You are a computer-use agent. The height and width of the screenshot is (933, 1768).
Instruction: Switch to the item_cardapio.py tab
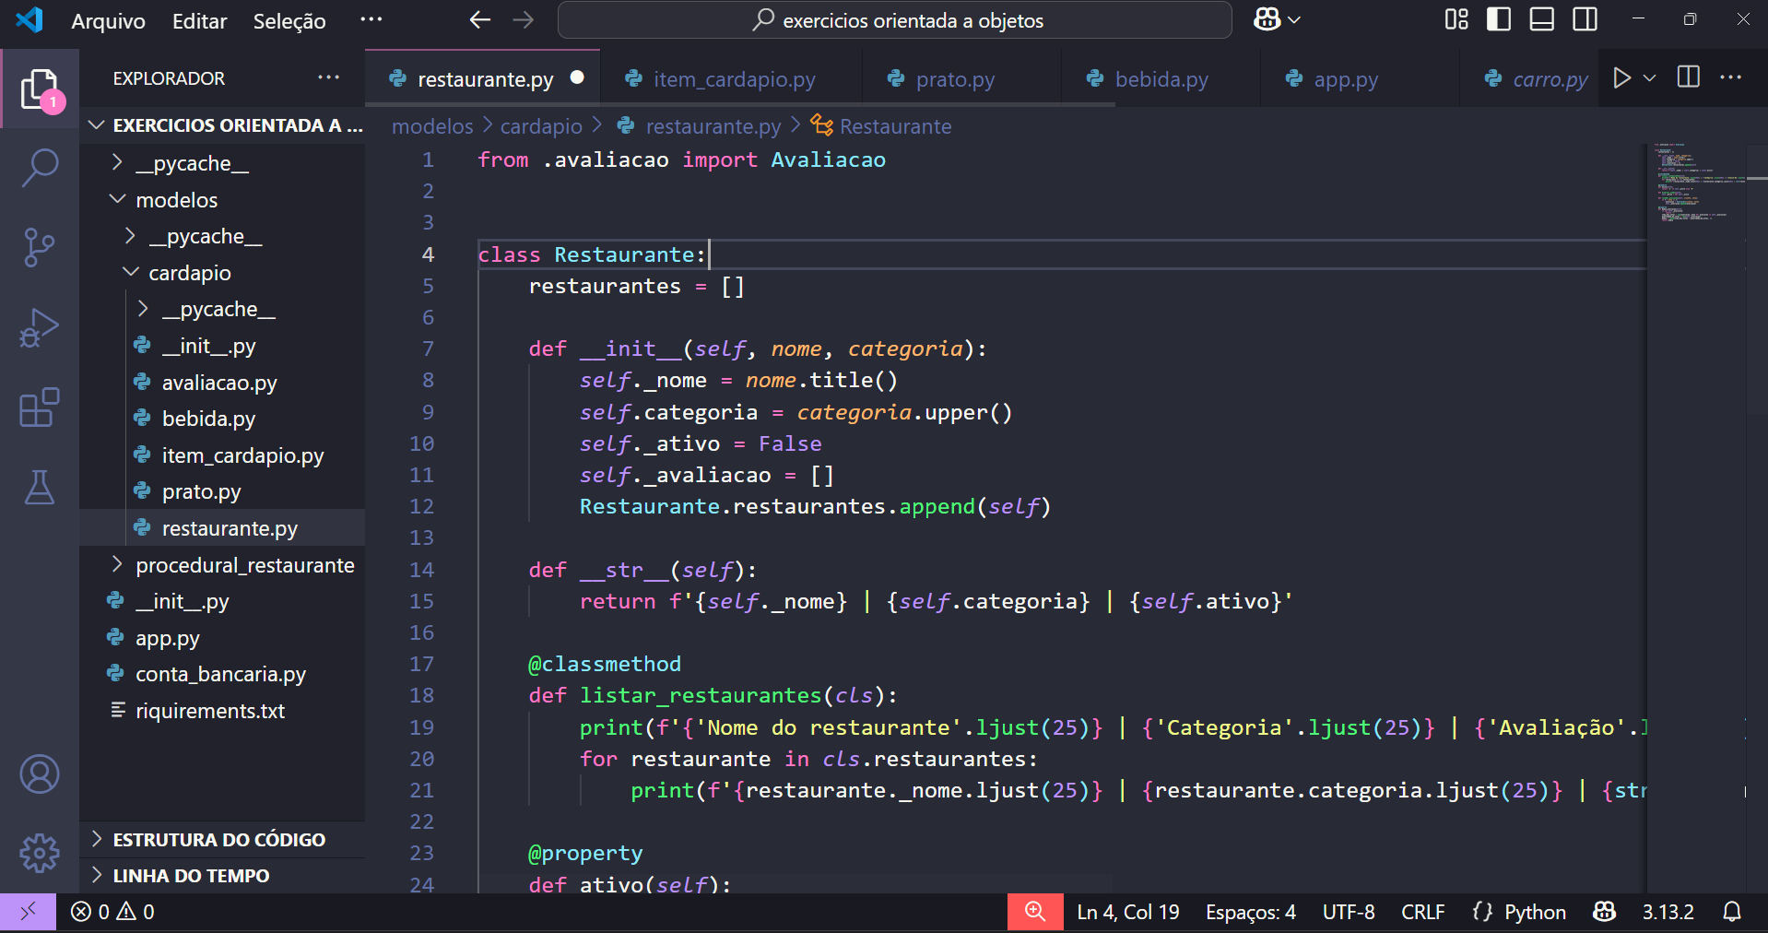[734, 79]
